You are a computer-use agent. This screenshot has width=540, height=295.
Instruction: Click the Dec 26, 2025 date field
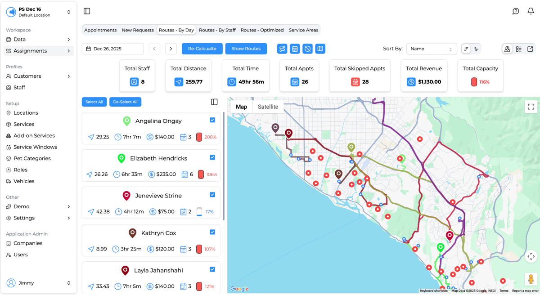pos(112,49)
